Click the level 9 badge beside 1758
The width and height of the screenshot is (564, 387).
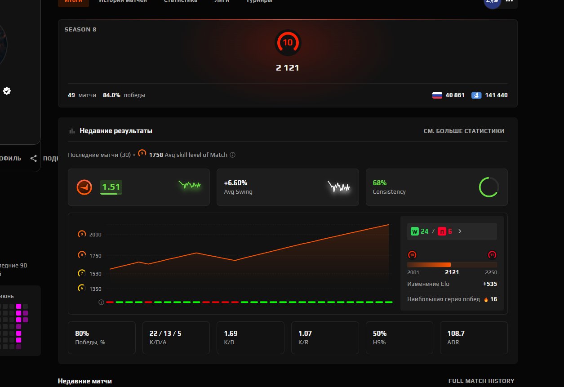pos(142,153)
